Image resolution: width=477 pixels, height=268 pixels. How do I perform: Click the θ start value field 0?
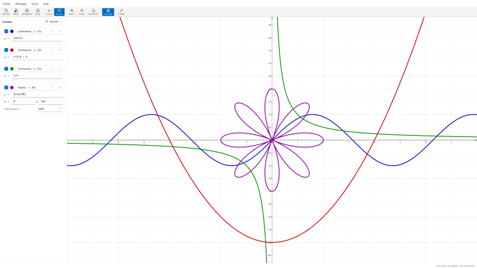coord(23,101)
